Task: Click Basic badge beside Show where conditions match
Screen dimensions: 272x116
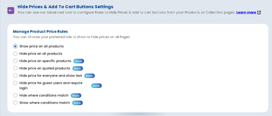Action: click(77, 103)
